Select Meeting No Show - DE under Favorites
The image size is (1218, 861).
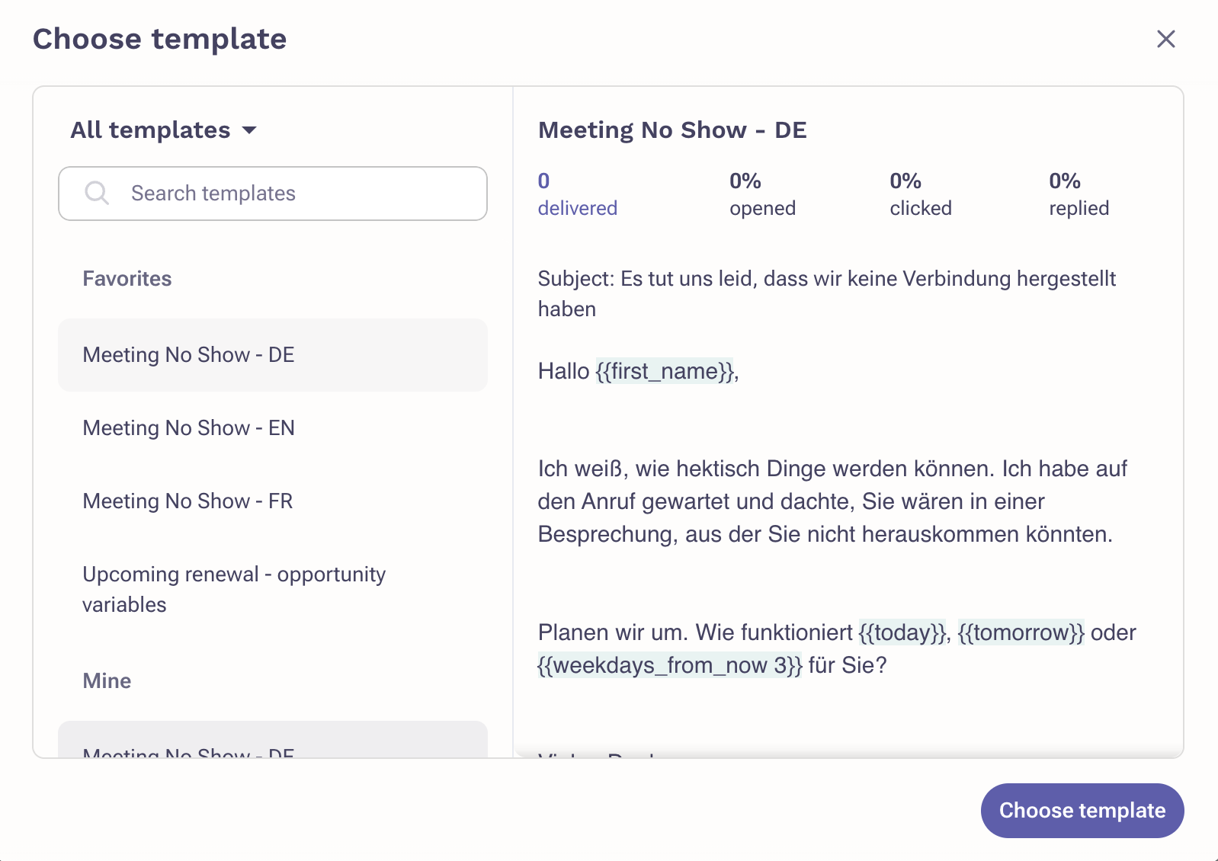273,355
